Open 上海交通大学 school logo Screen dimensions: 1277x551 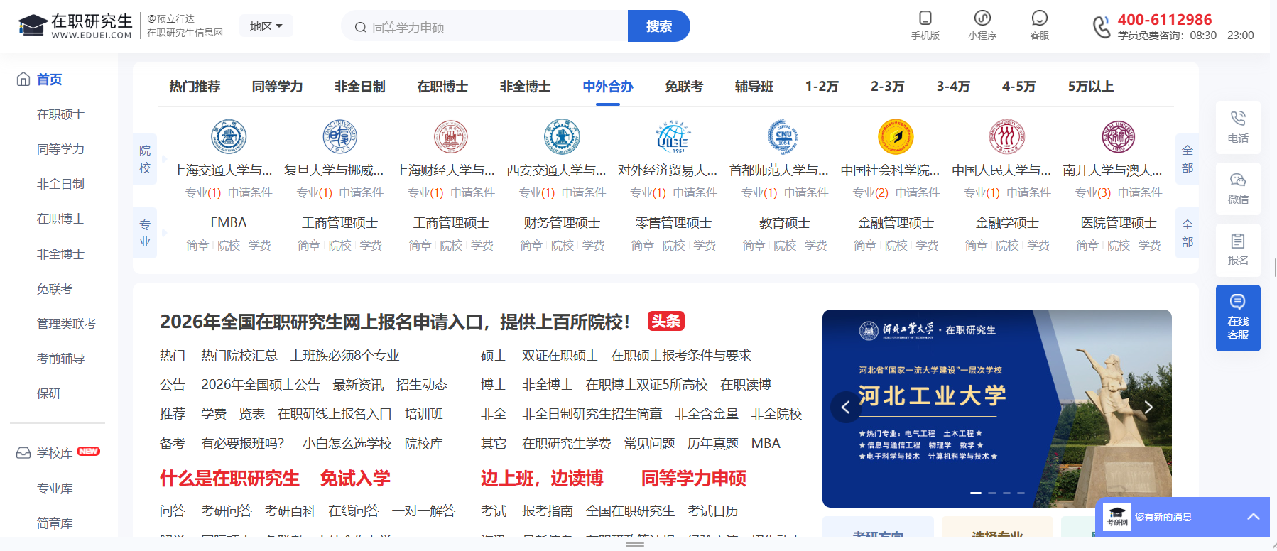[x=229, y=136]
